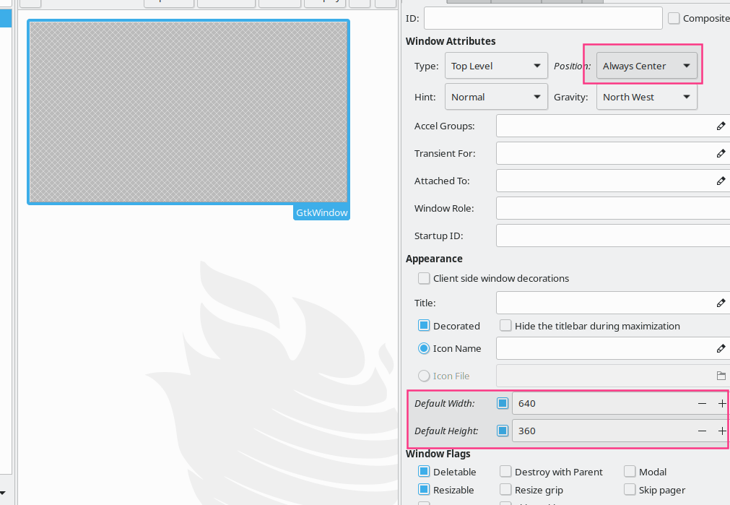Enable Client side window decorations
Image resolution: width=730 pixels, height=505 pixels.
424,278
